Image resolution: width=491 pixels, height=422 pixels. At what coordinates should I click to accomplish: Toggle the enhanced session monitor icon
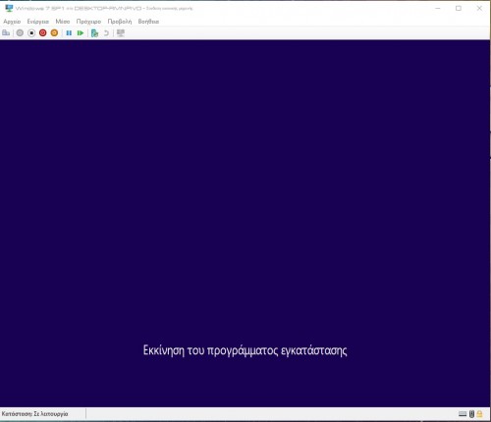point(121,33)
